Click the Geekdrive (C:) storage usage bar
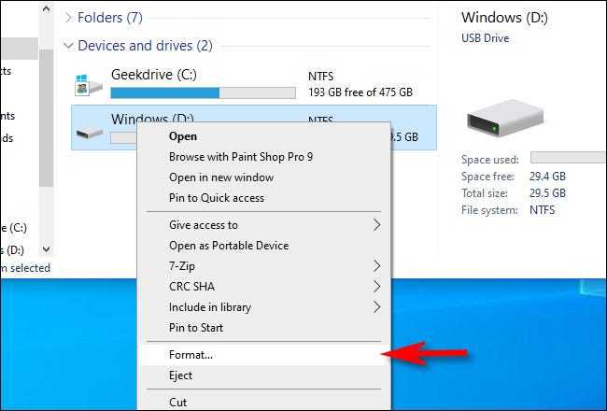Screen dimensions: 607x411 click(203, 93)
